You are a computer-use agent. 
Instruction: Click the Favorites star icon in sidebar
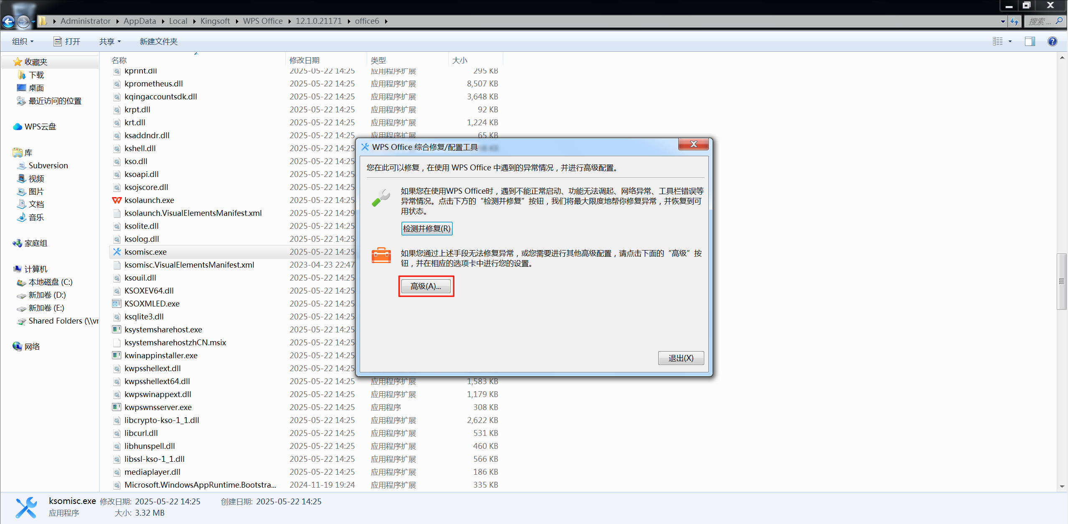[18, 62]
